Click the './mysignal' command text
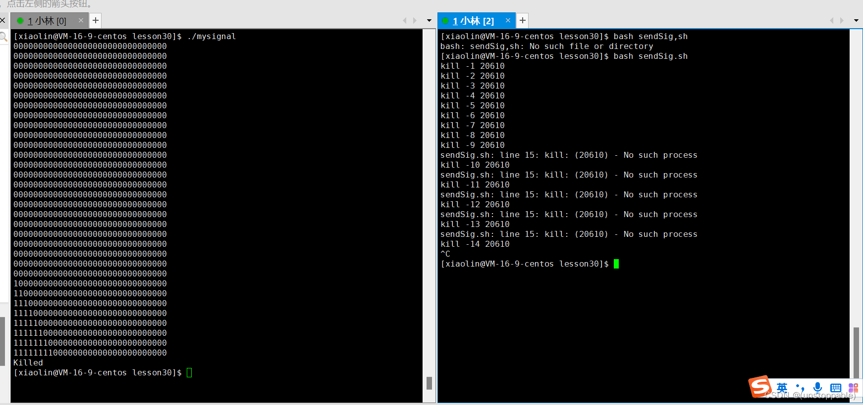Viewport: 863px width, 405px height. 212,36
